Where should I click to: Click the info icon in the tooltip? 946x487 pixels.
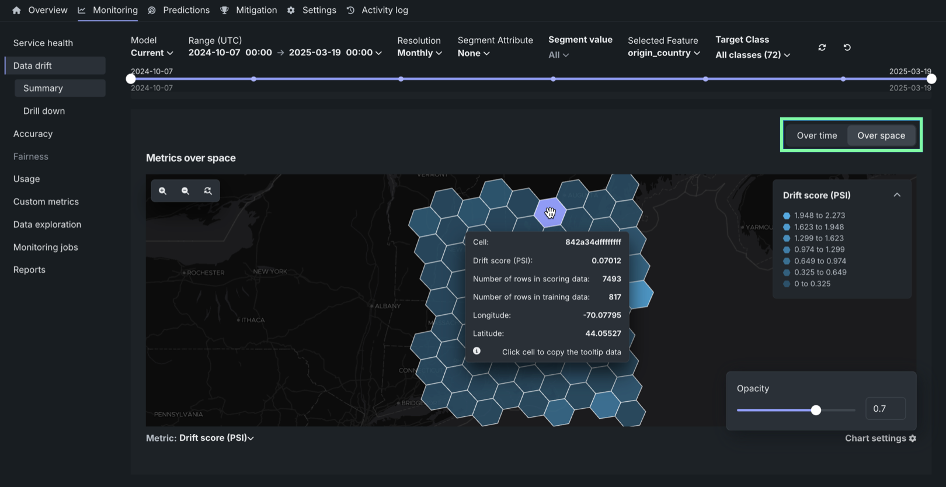point(477,351)
